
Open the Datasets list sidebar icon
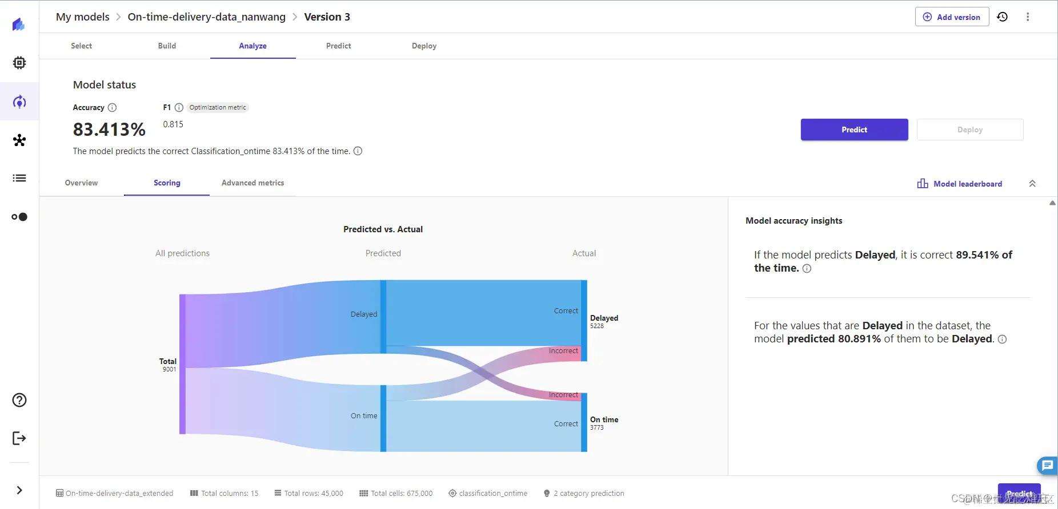pos(19,178)
